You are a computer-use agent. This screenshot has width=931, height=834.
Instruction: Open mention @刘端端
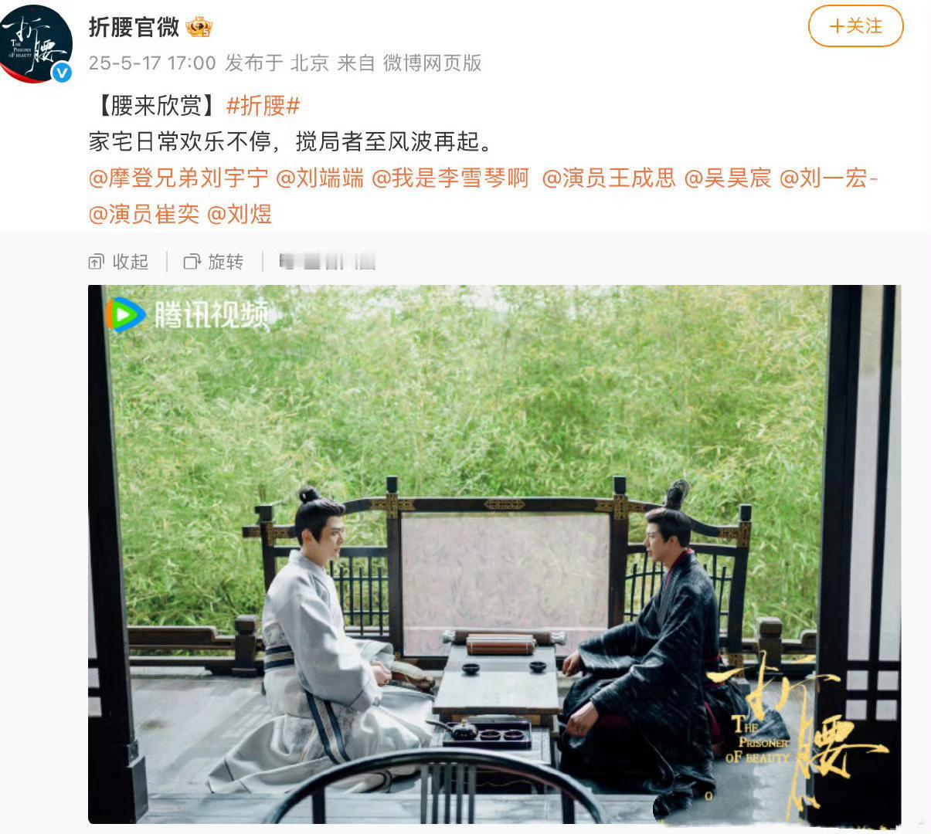[320, 178]
